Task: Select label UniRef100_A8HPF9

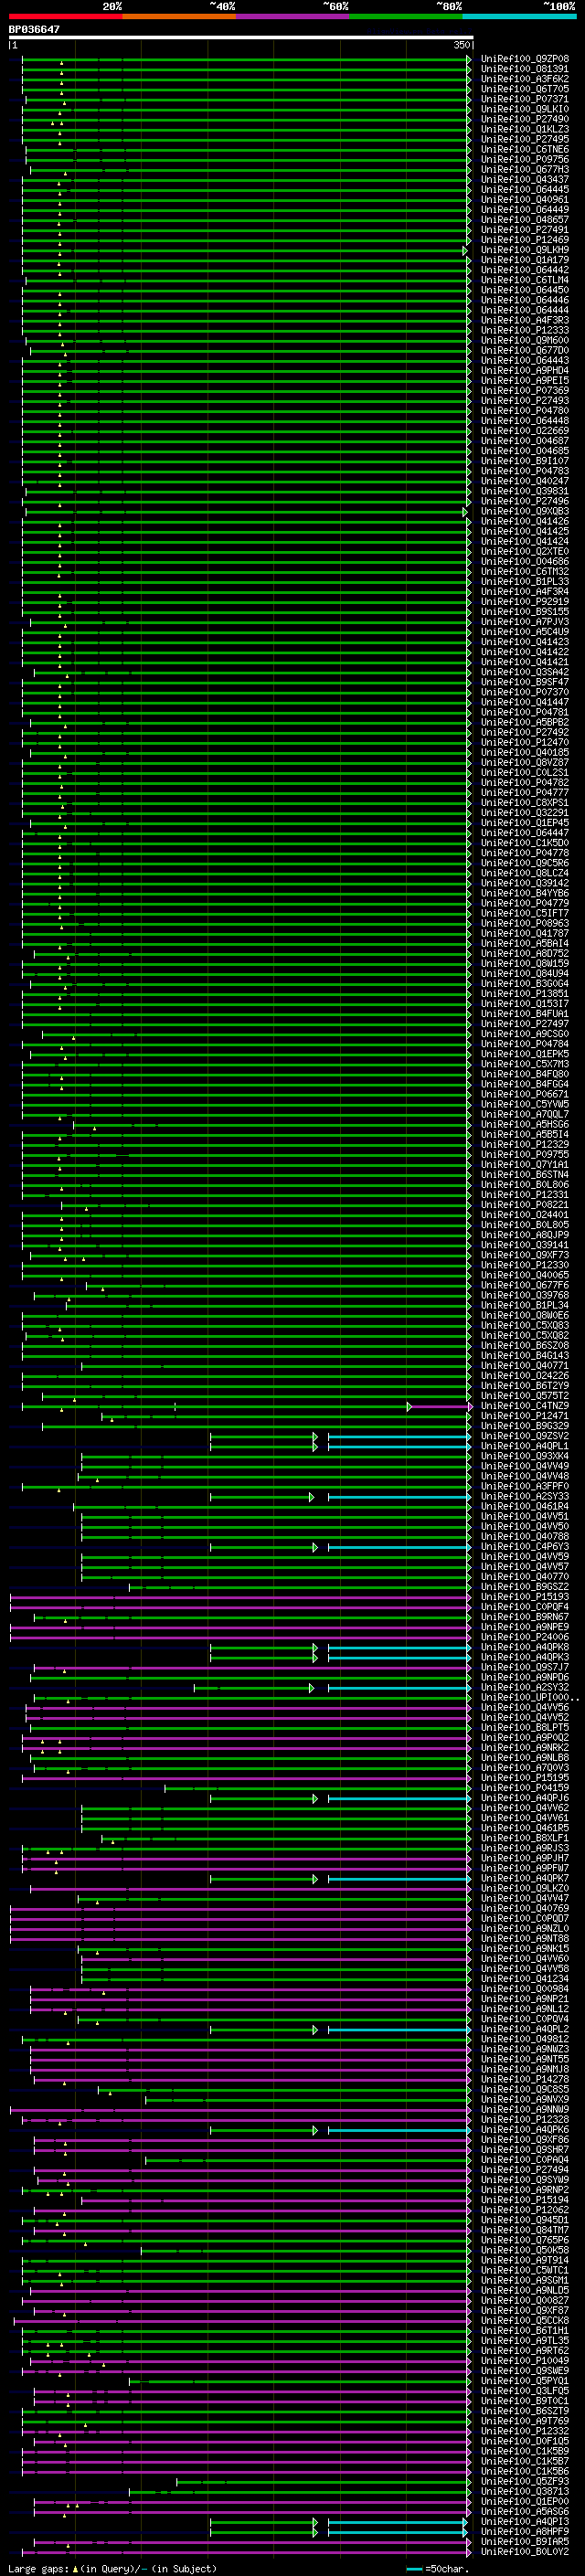Action: (525, 2532)
